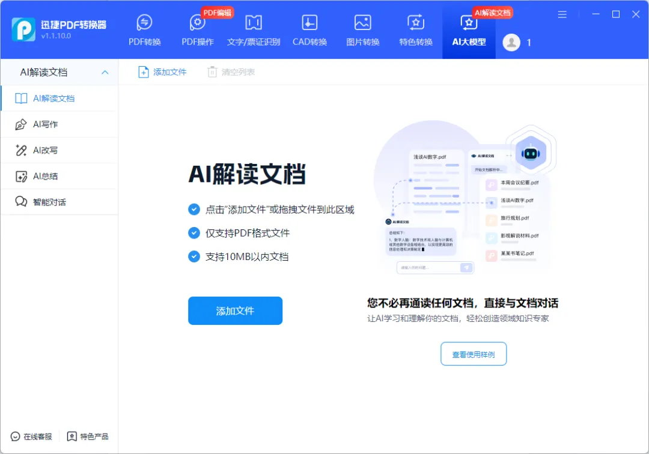Click the number 1 beside the avatar

[529, 43]
